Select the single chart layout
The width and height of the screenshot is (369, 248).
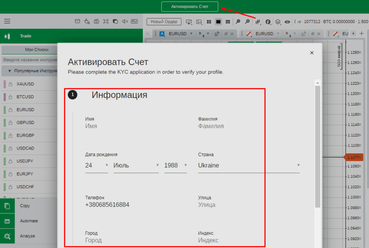[218, 22]
